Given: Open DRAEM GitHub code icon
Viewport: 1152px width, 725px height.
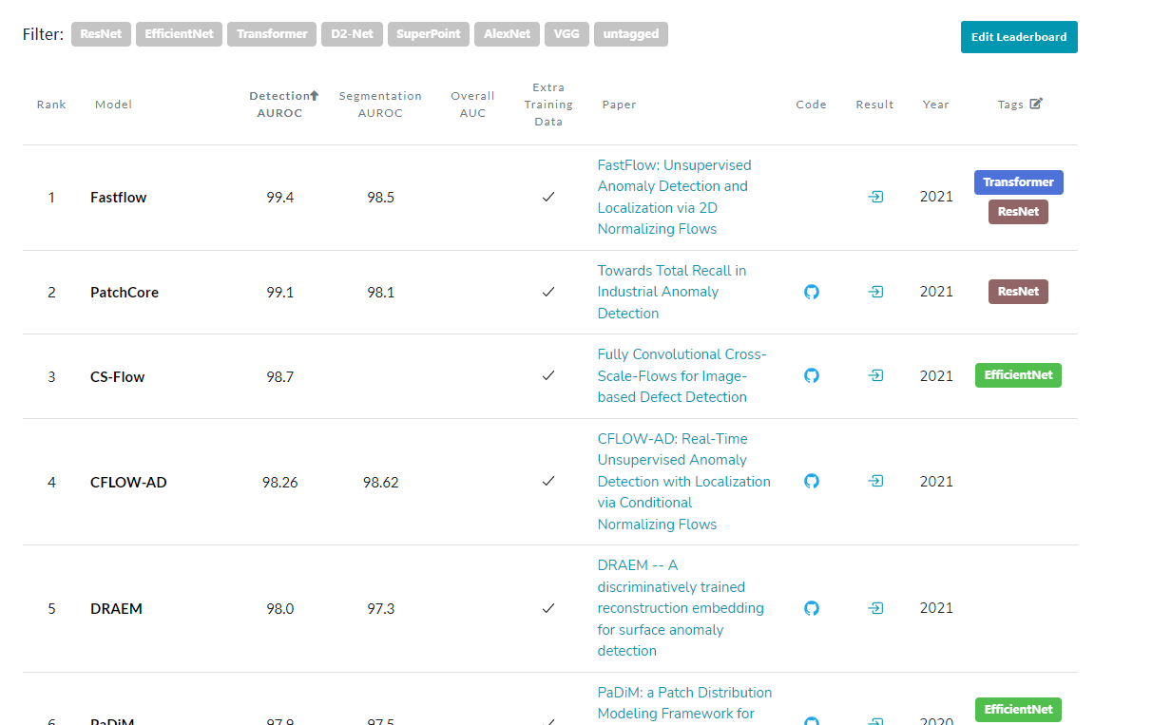Looking at the screenshot, I should click(811, 607).
